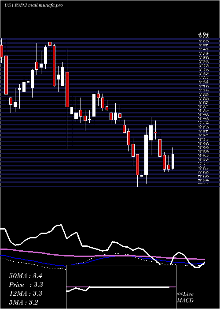The width and height of the screenshot is (220, 309).
Task: Click the '<<Live MACD' label
Action: pos(185,298)
